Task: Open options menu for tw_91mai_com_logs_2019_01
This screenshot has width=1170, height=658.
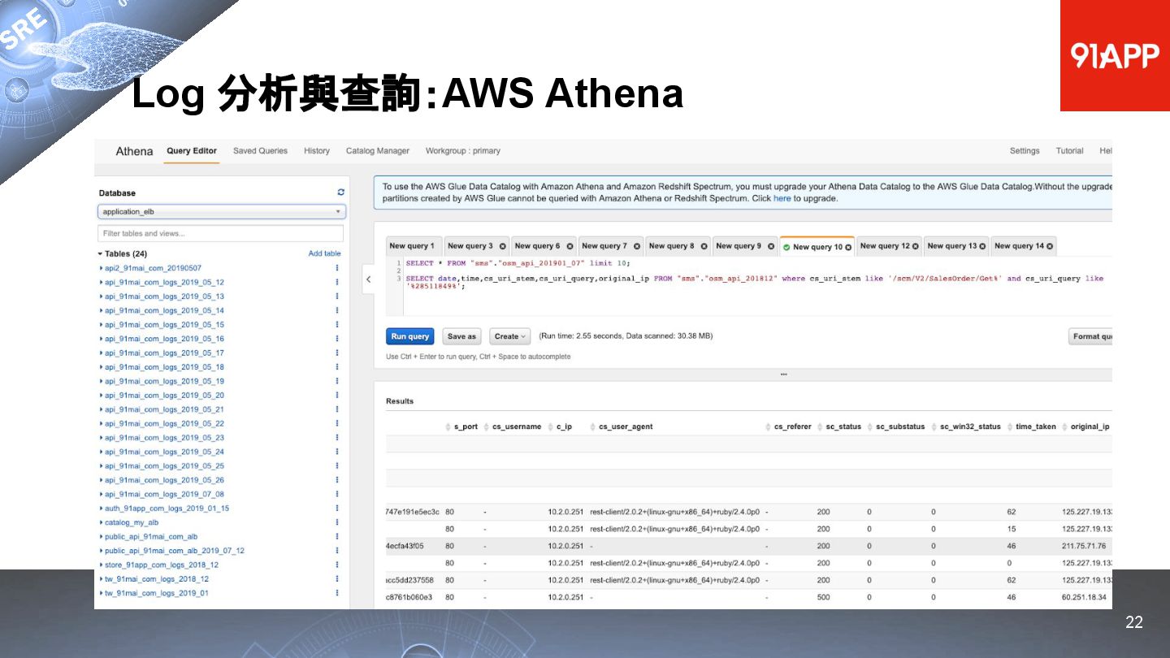Action: click(337, 593)
